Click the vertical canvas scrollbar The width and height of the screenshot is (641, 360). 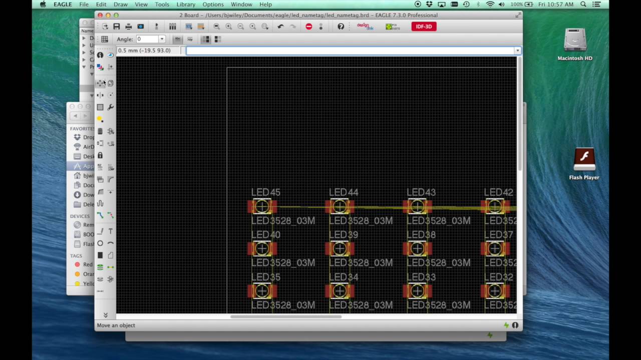click(520, 115)
